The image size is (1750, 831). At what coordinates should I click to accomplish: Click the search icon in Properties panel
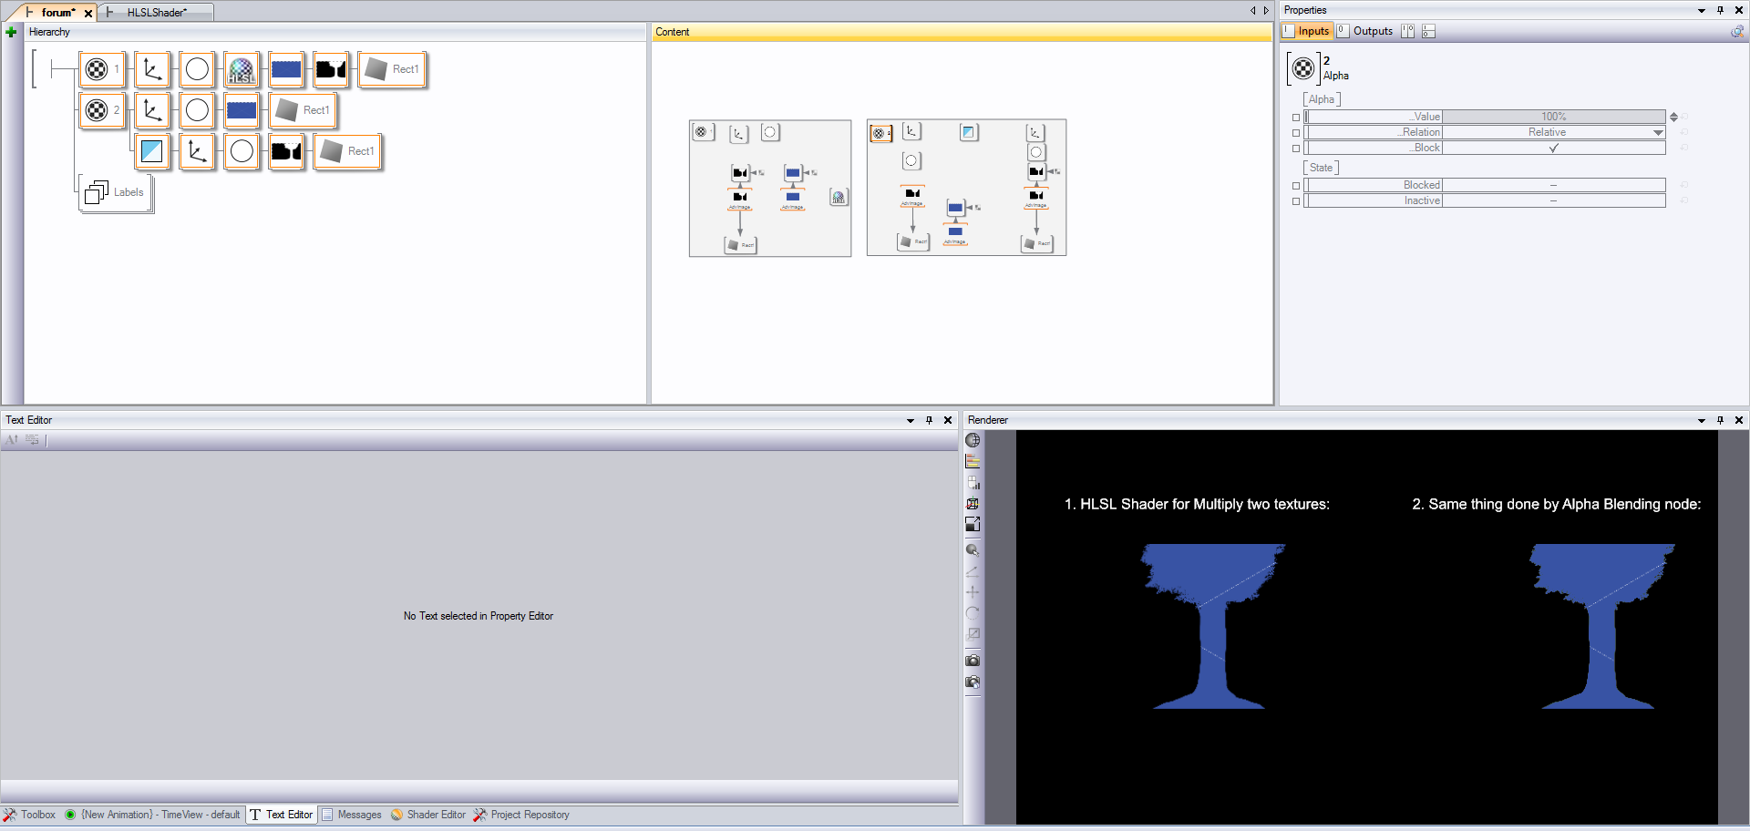(1737, 32)
